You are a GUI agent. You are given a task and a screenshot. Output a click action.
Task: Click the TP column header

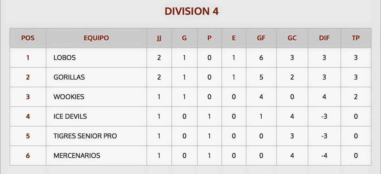pos(356,38)
